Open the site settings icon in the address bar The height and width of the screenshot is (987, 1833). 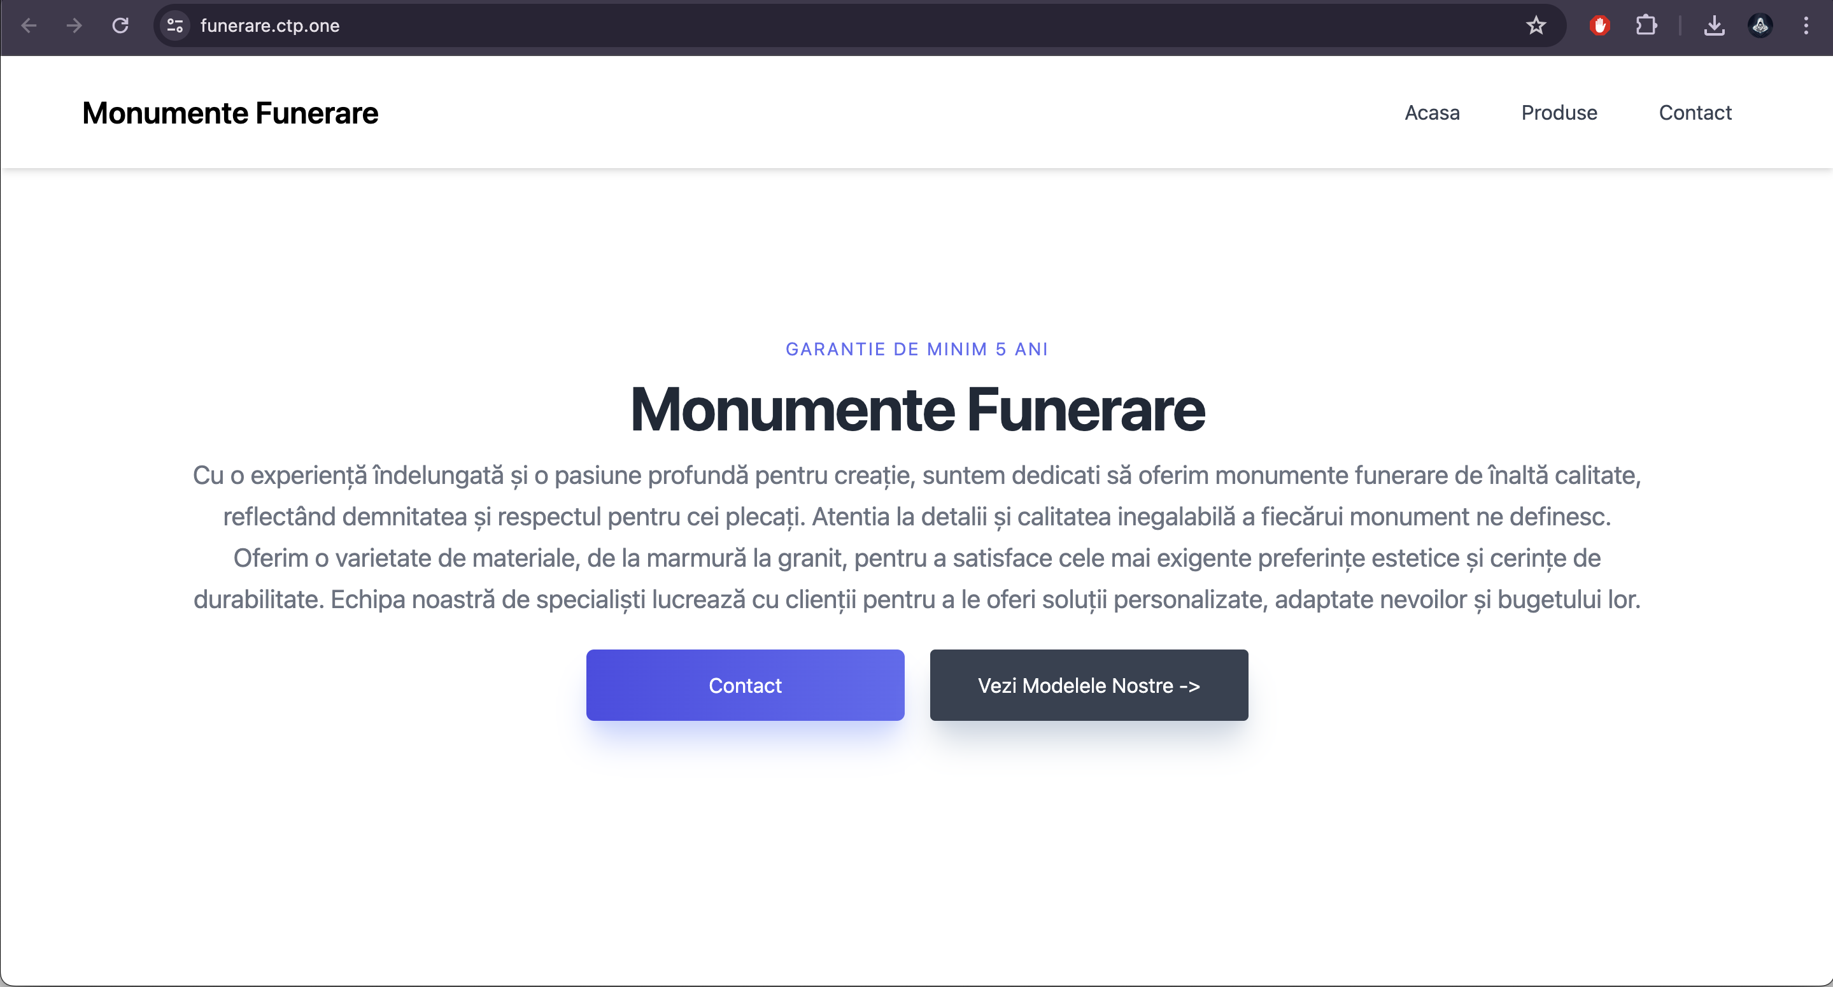pos(174,25)
